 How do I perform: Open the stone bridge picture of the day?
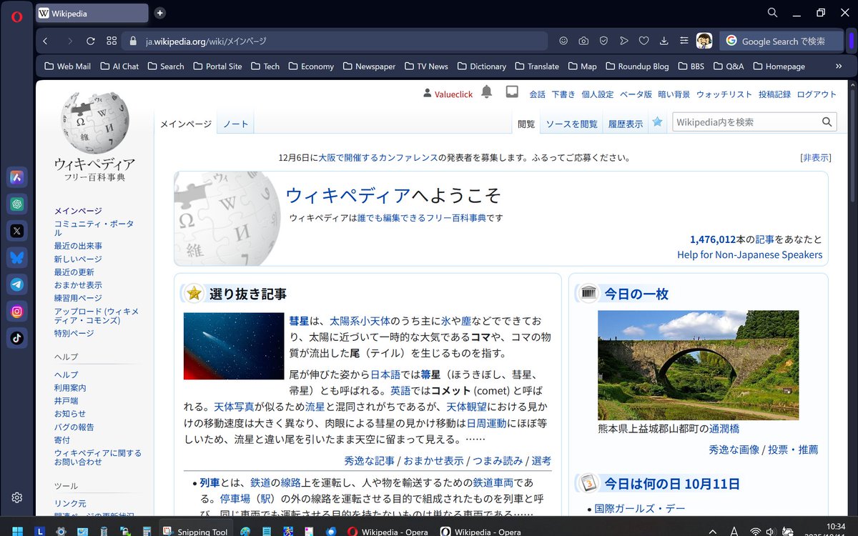pyautogui.click(x=698, y=365)
